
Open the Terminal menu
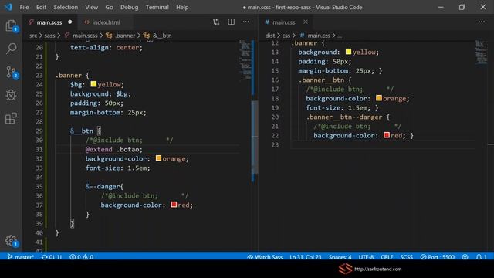(x=157, y=7)
